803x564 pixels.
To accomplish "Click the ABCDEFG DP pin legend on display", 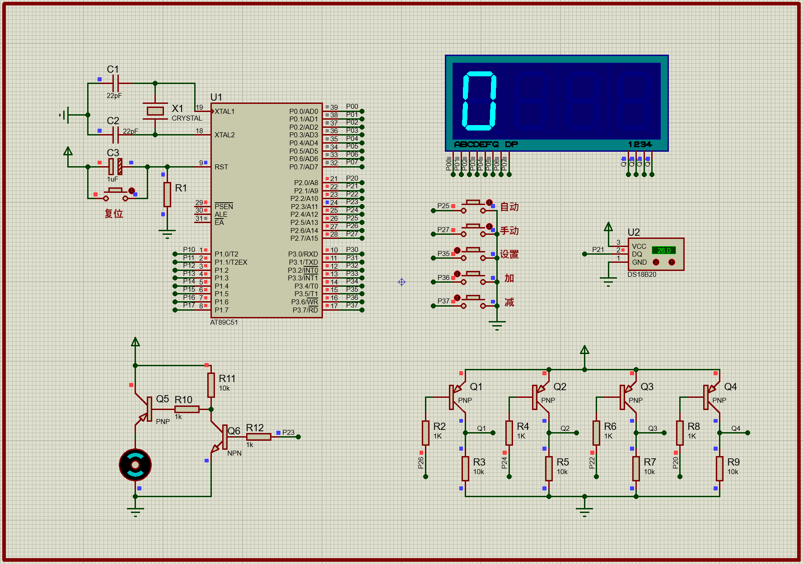I will tap(486, 144).
